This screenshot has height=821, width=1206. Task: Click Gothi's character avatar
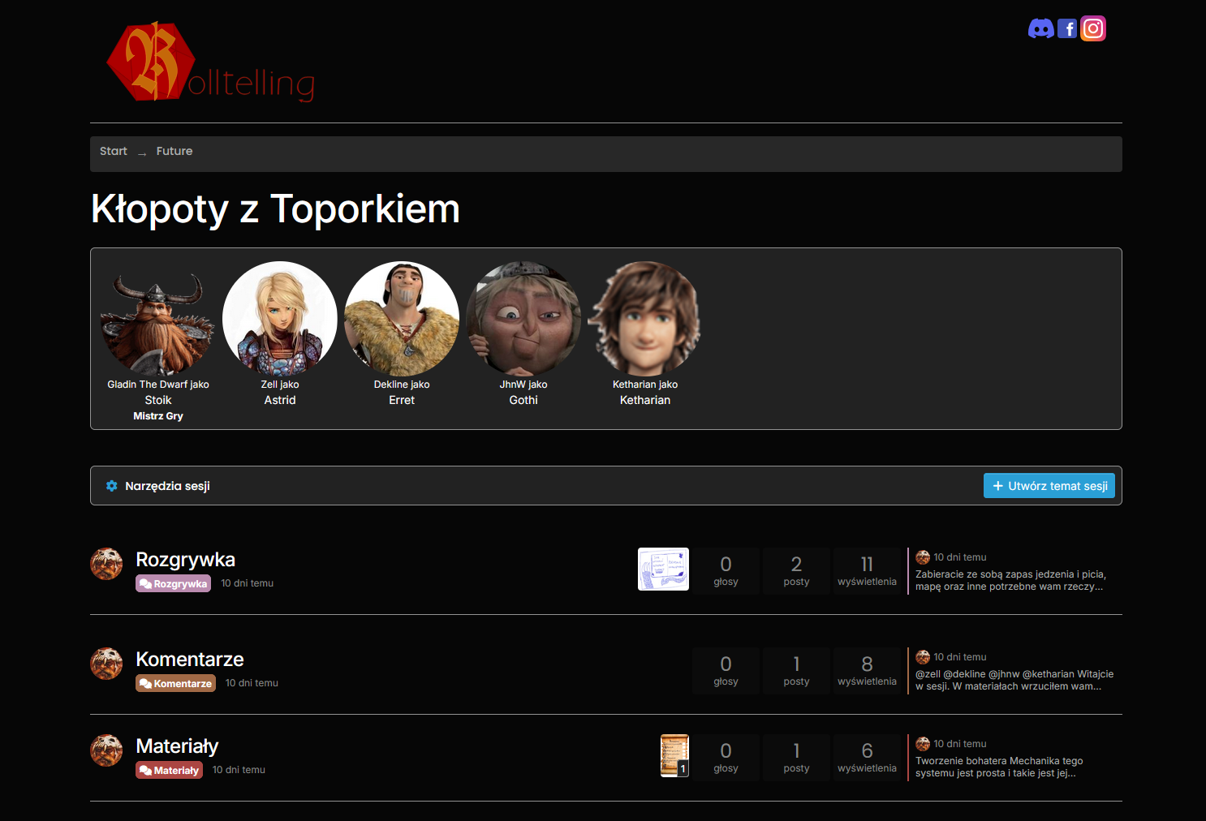pos(523,319)
